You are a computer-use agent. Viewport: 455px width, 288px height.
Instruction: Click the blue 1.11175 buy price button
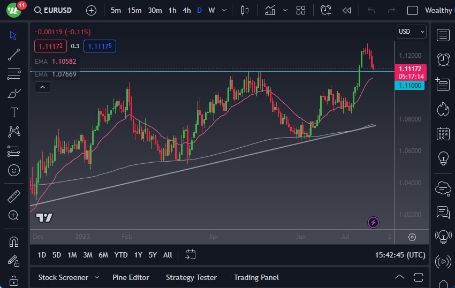100,46
